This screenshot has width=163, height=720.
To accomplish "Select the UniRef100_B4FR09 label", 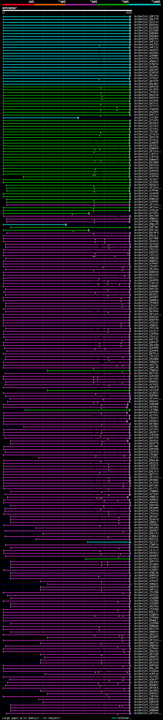I will click(x=146, y=98).
